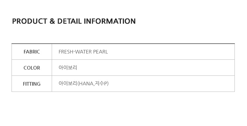Click the PRODUCT & DETAIL INFORMATION heading
The image size is (247, 126).
coord(74,21)
